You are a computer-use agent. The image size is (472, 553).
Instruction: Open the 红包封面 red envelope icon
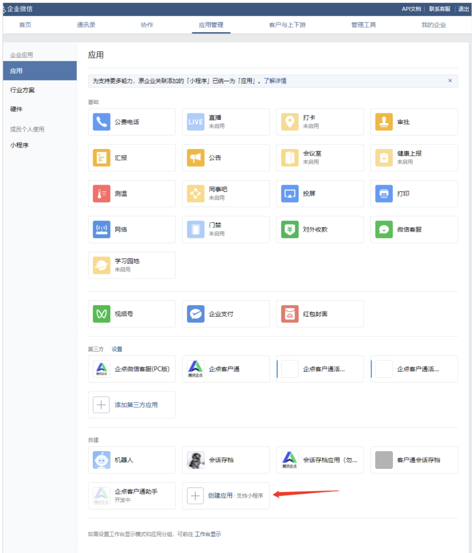click(290, 314)
